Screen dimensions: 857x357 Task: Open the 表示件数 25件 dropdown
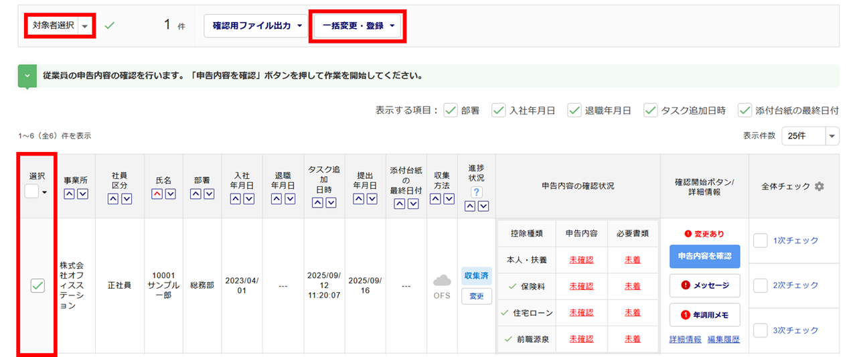[x=810, y=135]
